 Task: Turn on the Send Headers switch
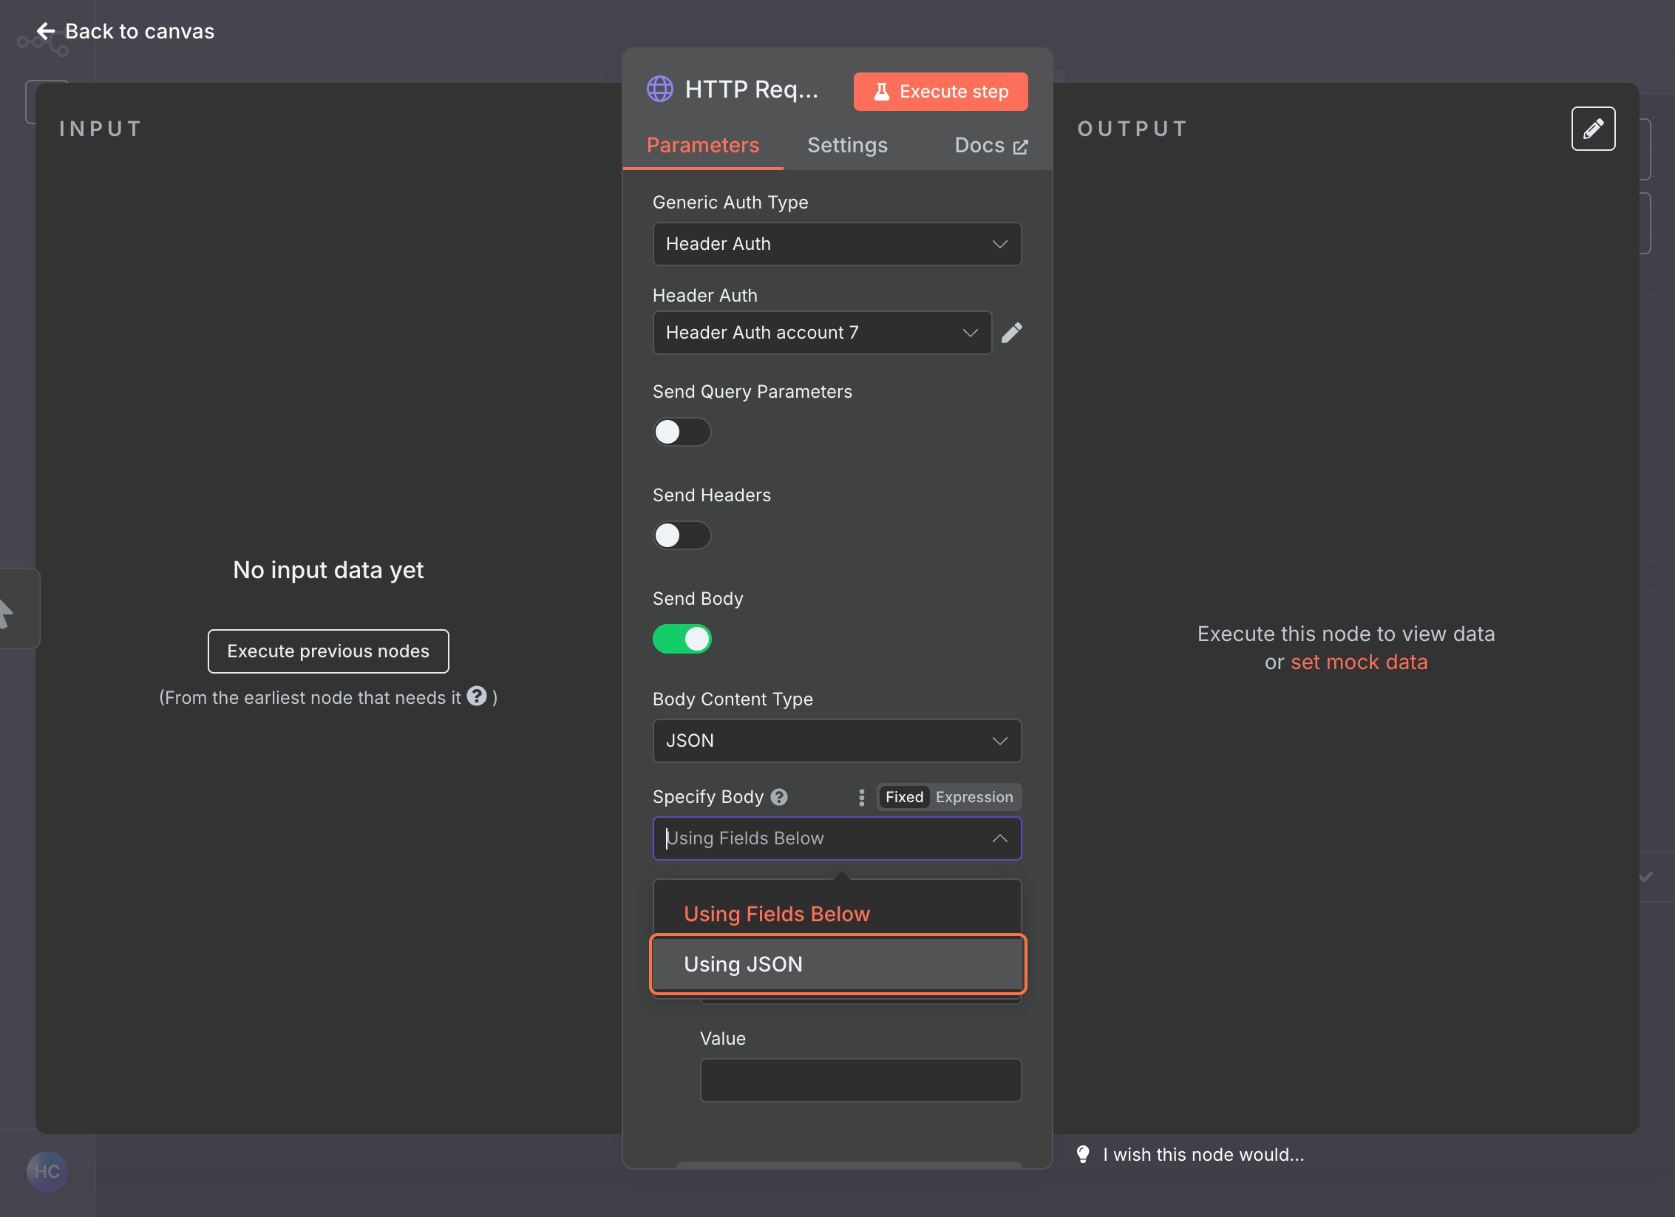click(682, 535)
